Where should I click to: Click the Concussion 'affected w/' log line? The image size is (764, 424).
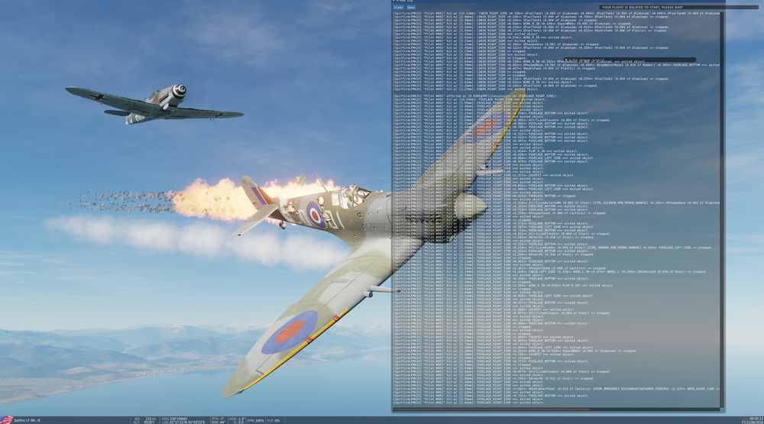(476, 96)
